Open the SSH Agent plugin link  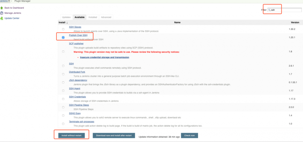[x=75, y=88]
